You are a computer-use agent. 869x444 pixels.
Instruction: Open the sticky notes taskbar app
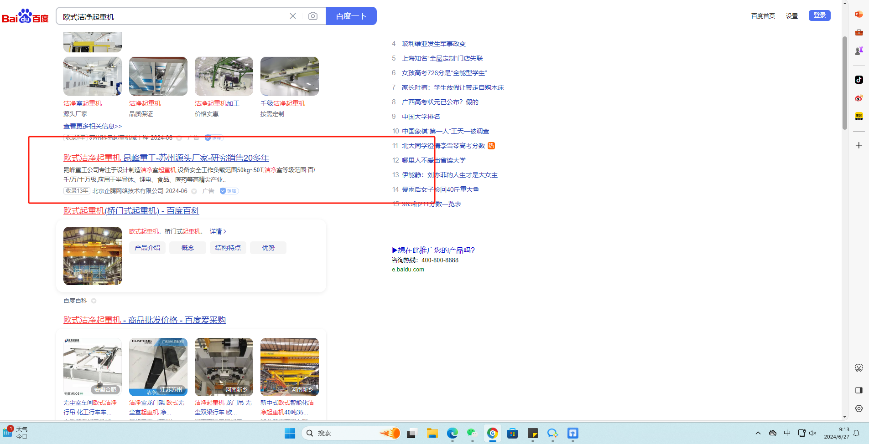[x=532, y=433]
